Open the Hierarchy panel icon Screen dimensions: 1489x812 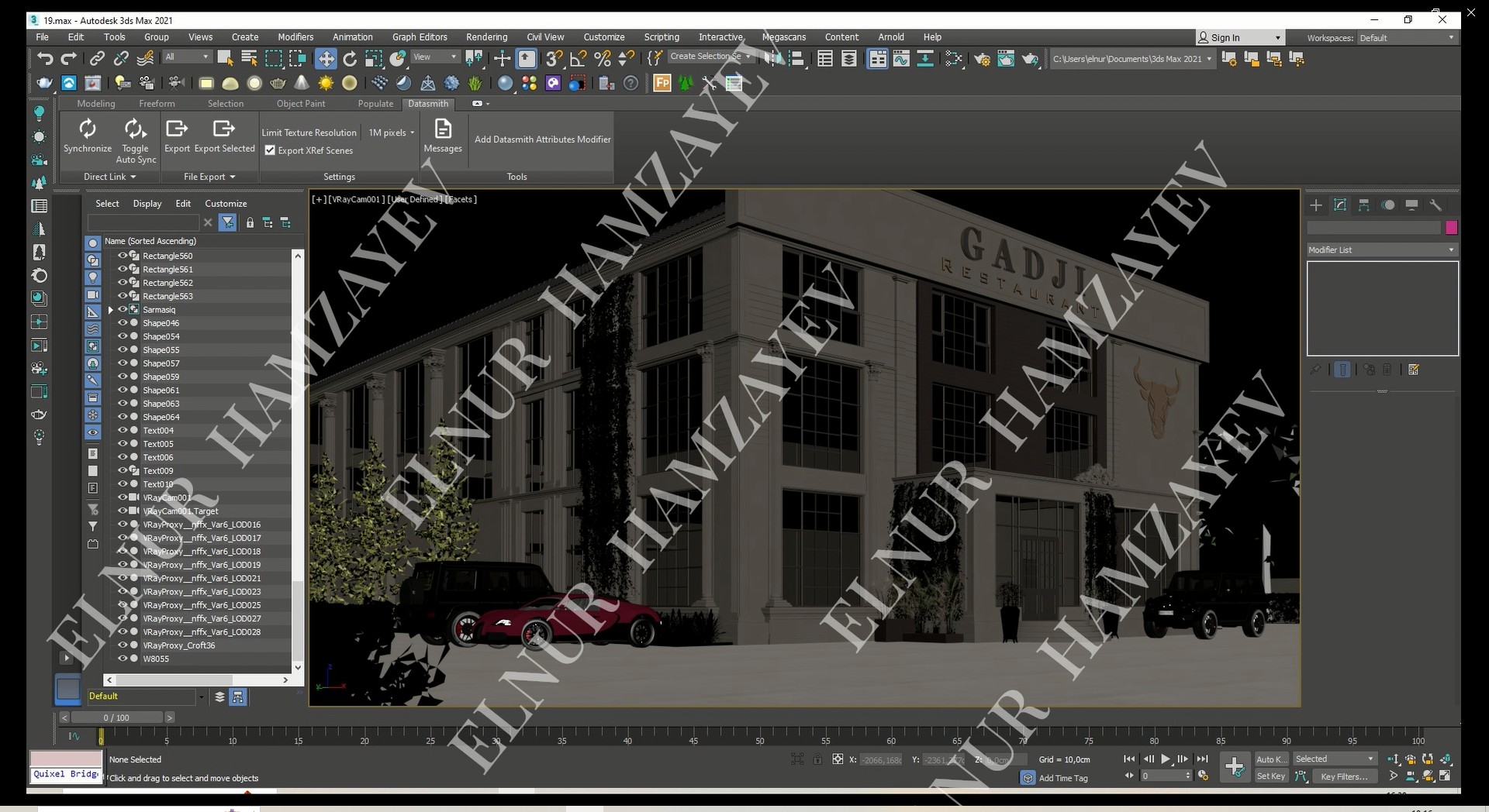[1364, 205]
